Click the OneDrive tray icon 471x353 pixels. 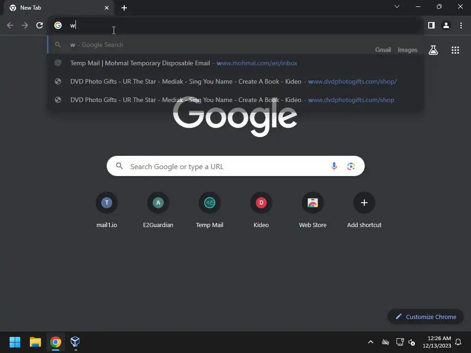pyautogui.click(x=385, y=342)
